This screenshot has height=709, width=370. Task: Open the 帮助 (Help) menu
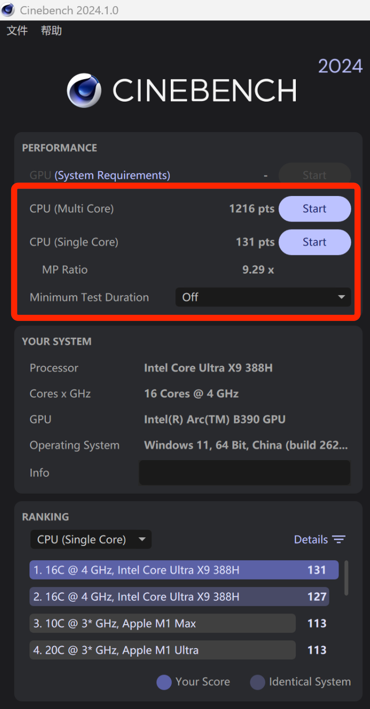(51, 30)
